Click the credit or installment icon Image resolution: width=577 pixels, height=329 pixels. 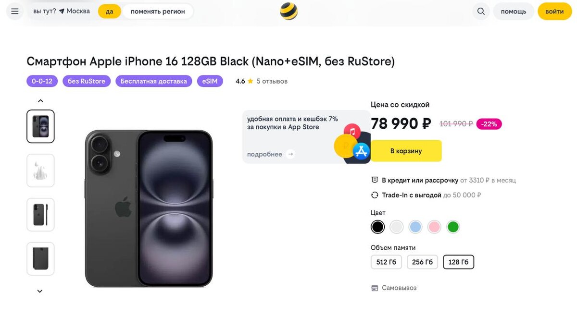point(375,180)
